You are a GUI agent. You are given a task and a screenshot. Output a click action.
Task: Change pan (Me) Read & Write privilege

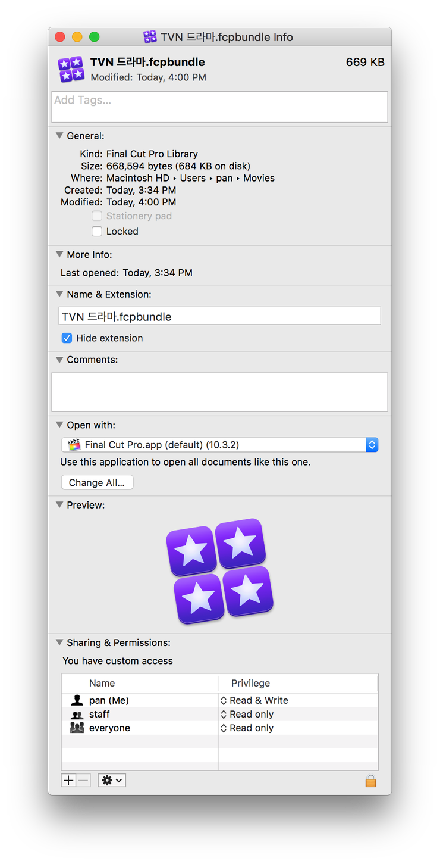[x=254, y=700]
